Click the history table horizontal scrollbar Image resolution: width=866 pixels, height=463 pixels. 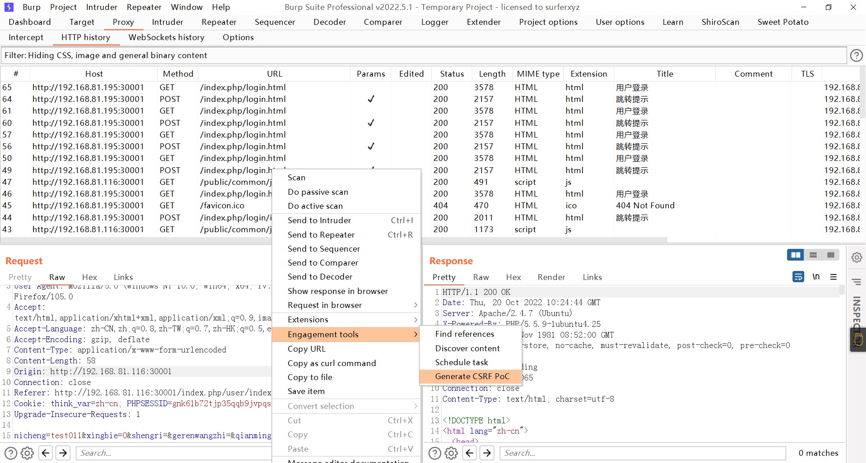[334, 240]
